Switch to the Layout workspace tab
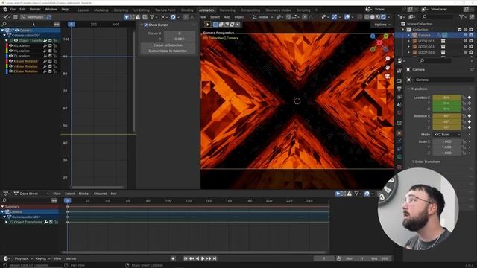The image size is (477, 268). (83, 10)
